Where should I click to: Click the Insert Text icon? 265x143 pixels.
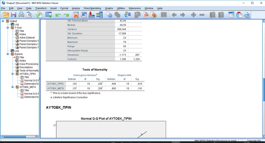coord(247,15)
